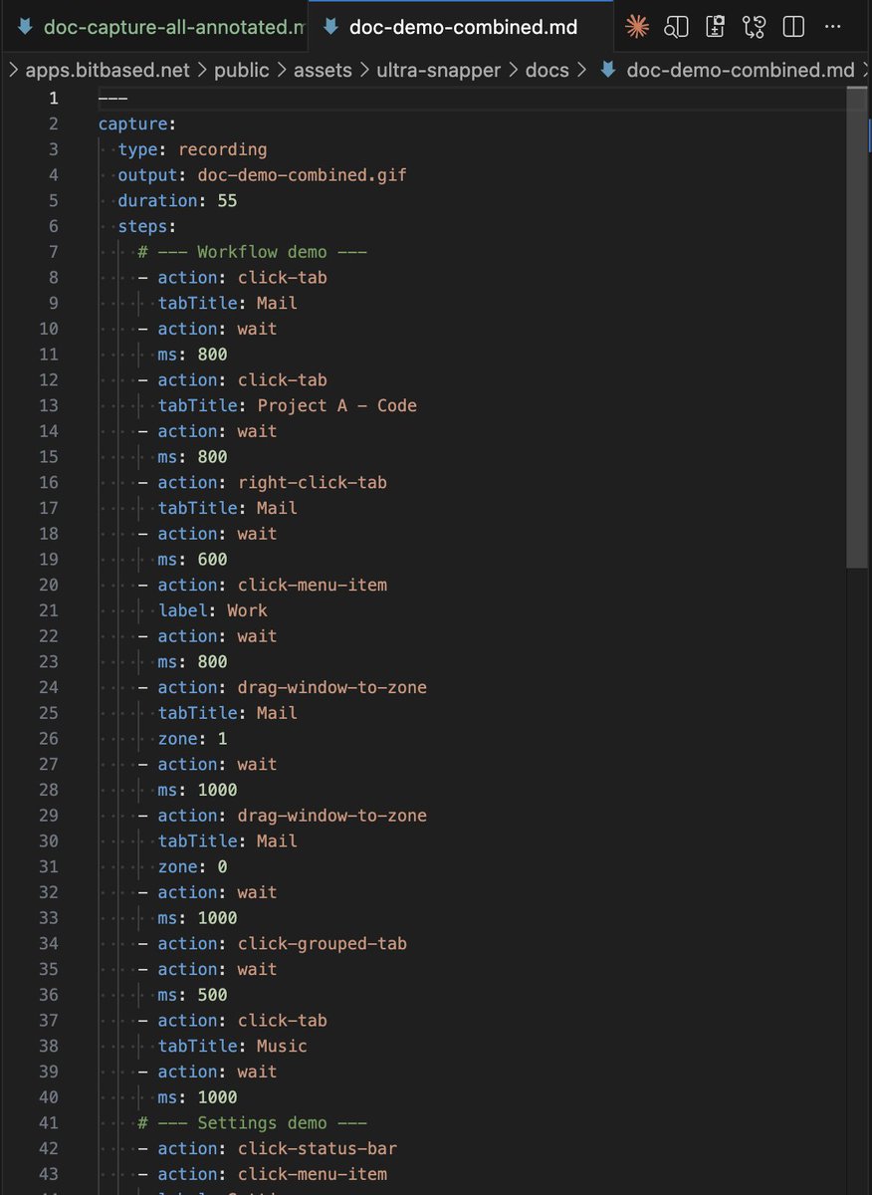Click the breadcrumb markdown file icon
The image size is (872, 1195).
(x=607, y=70)
